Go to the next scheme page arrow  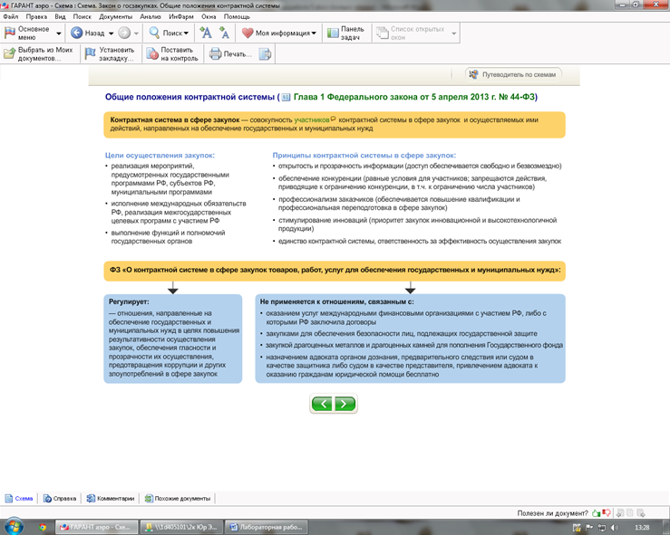pyautogui.click(x=345, y=404)
